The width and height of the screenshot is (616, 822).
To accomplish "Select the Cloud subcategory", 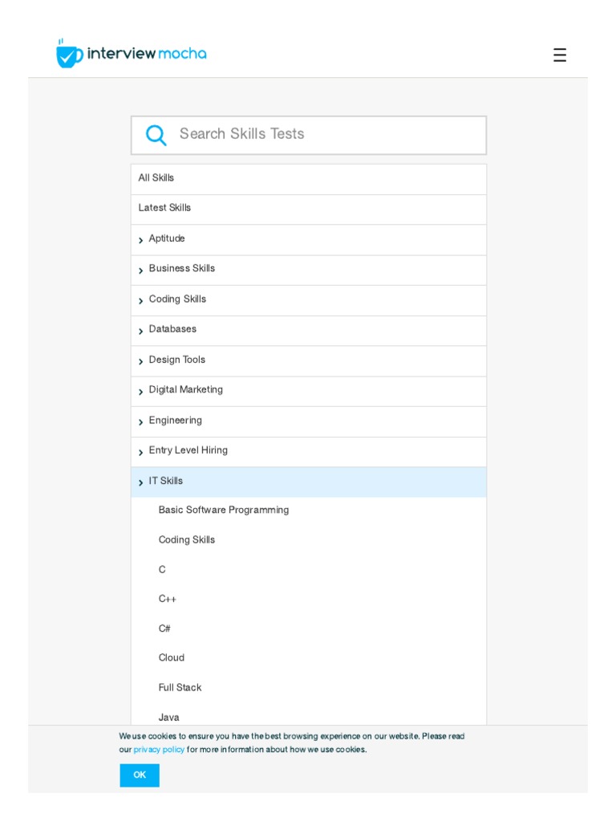I will tap(172, 658).
